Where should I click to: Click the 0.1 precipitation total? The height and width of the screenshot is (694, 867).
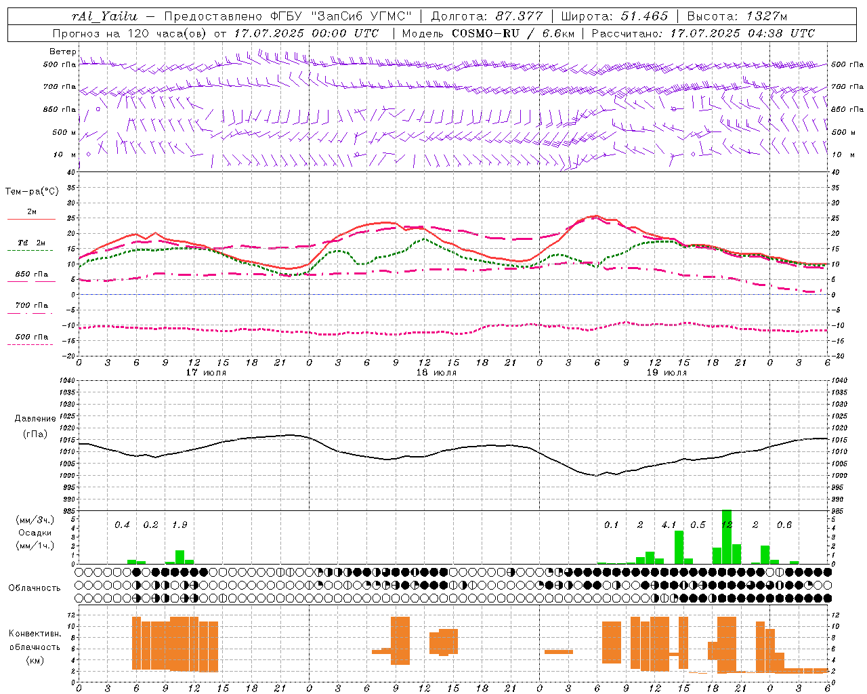[x=611, y=525]
